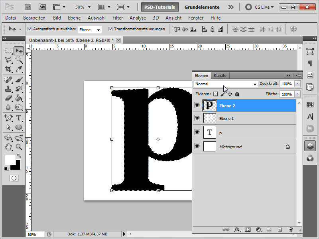
Task: Select the Hand tool
Action: 8,147
